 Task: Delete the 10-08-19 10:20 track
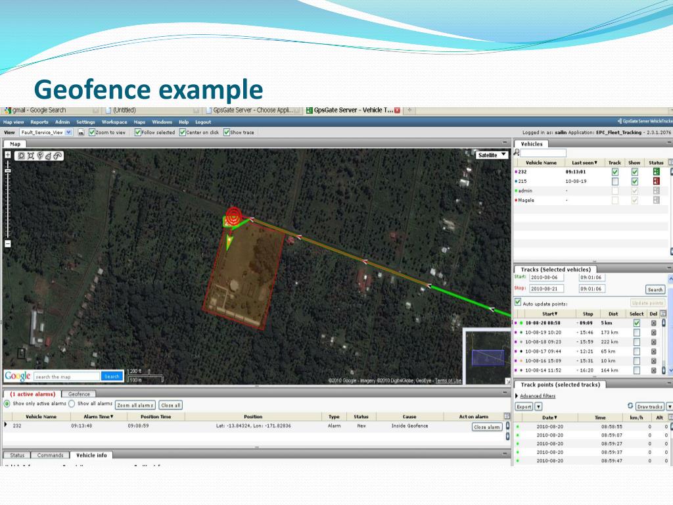click(x=653, y=333)
